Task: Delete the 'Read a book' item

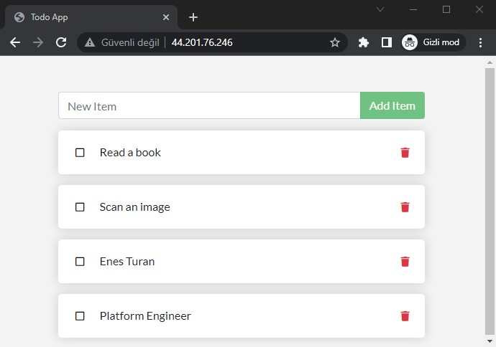Action: (x=405, y=153)
